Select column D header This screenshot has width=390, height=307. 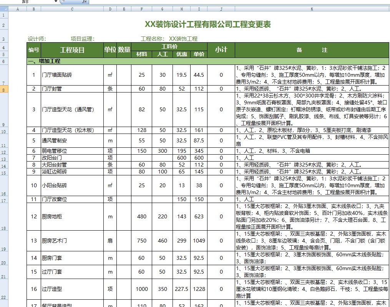[110, 9]
